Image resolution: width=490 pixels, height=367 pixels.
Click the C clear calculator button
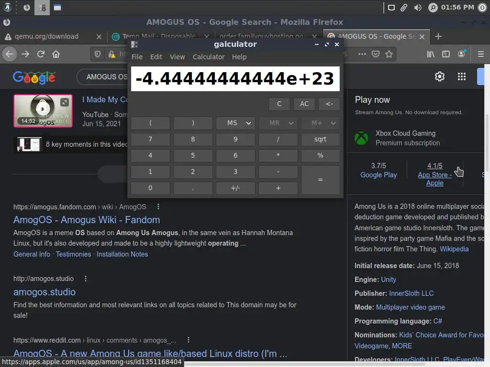(279, 104)
